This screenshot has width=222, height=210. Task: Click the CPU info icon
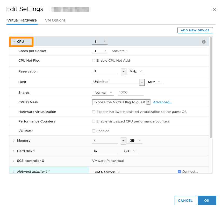(204, 42)
